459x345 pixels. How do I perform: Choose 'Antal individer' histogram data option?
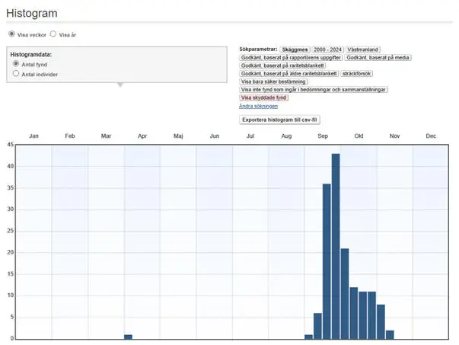point(16,74)
